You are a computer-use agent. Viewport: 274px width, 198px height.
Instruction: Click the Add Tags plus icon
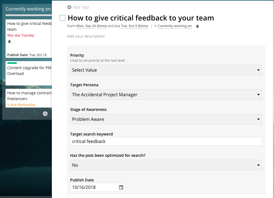click(69, 7)
